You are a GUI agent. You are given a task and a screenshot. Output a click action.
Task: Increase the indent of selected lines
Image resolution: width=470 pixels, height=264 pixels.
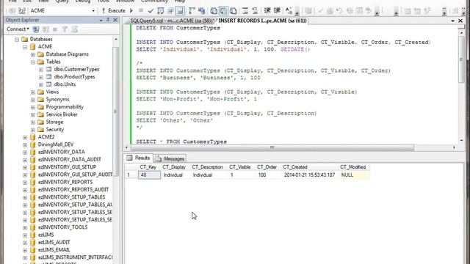(x=277, y=11)
